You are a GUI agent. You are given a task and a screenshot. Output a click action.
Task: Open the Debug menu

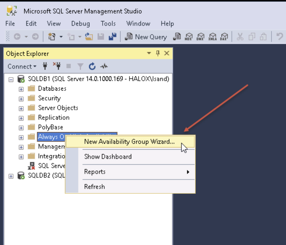pyautogui.click(x=81, y=23)
